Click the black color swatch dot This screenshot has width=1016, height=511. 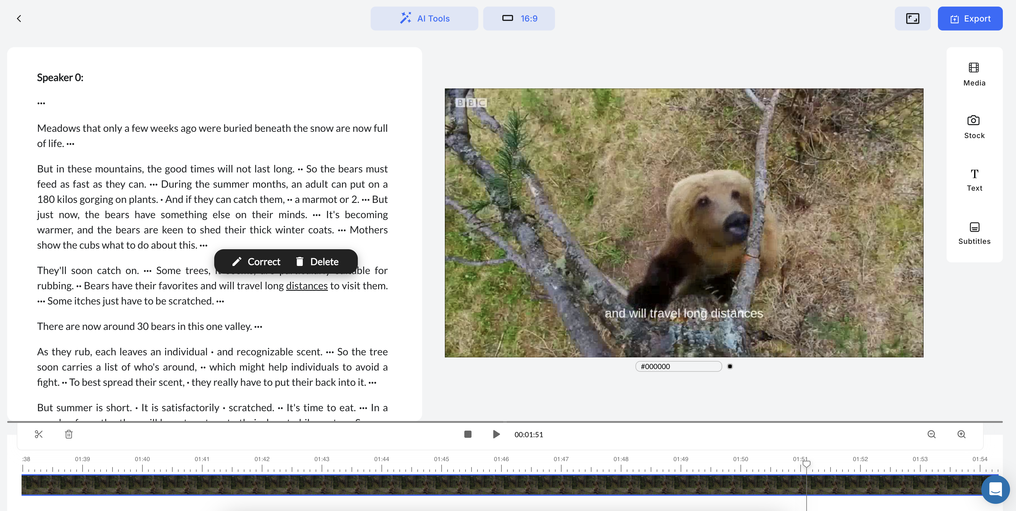(x=730, y=366)
